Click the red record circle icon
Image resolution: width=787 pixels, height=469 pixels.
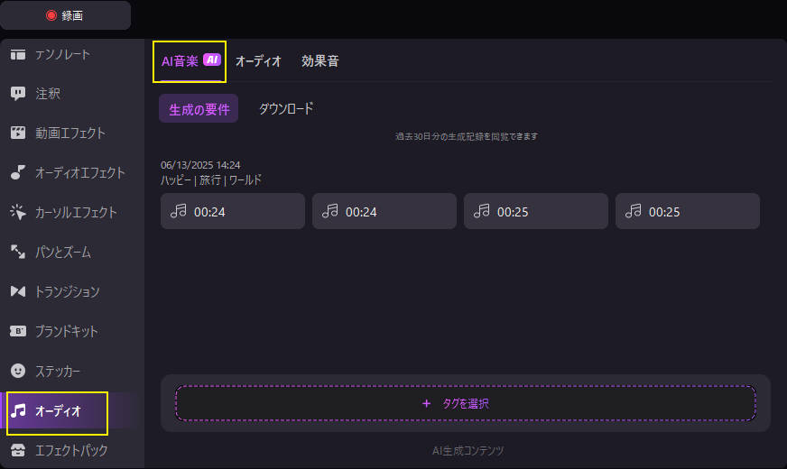coord(51,15)
